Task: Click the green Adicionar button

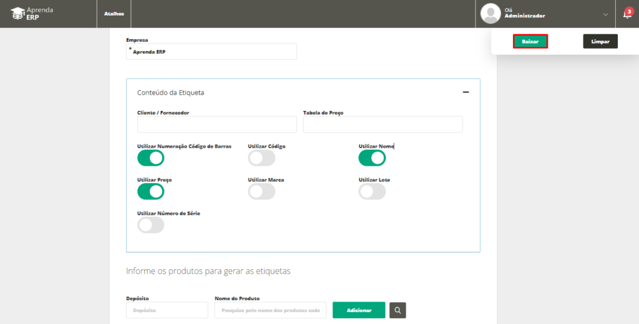Action: (359, 310)
